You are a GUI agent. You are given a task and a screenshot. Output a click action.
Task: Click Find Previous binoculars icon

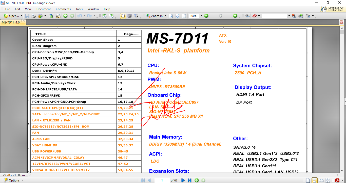(294, 16)
